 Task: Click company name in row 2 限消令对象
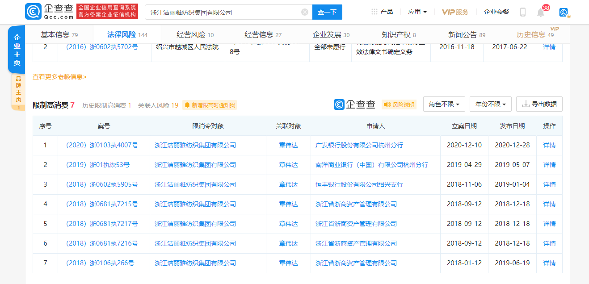click(x=195, y=165)
